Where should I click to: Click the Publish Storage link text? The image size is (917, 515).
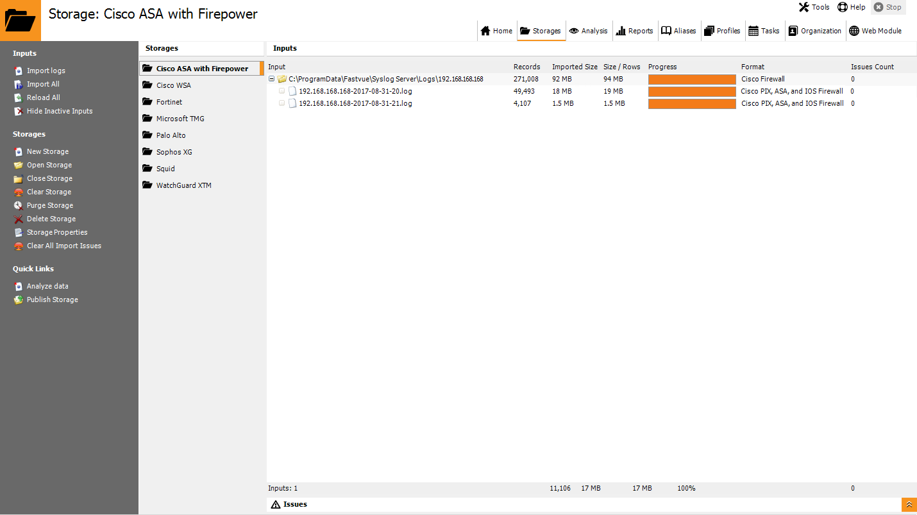(x=53, y=300)
